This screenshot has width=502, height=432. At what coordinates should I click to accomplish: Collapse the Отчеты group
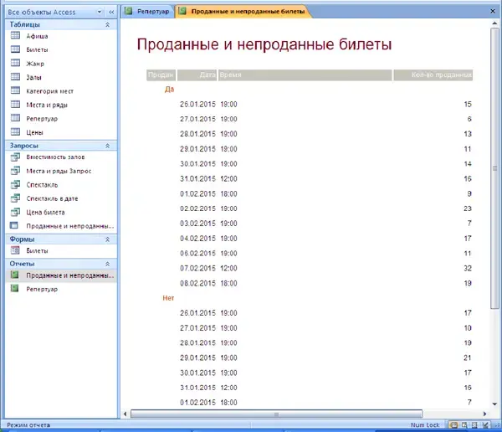(107, 263)
